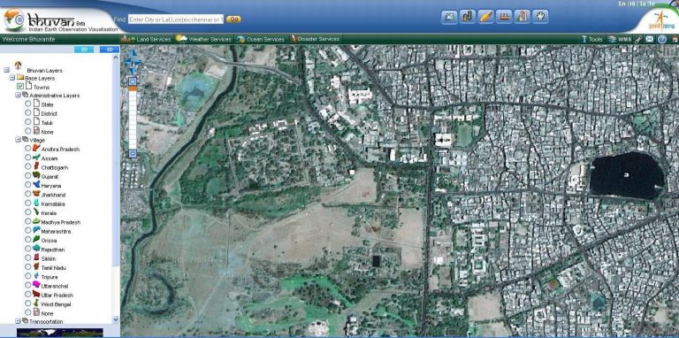This screenshot has height=338, width=679.
Task: Click the map zoom slider bar
Action: (x=133, y=118)
